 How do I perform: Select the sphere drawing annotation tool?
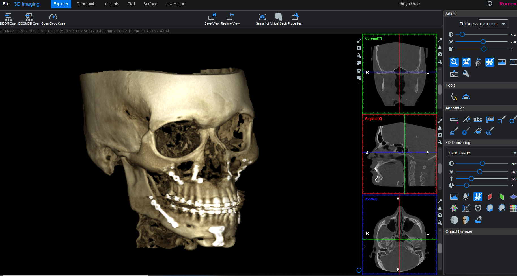click(466, 131)
